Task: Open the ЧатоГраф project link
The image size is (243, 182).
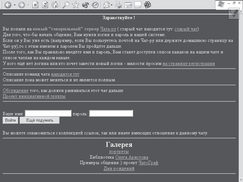Action: pyautogui.click(x=148, y=163)
